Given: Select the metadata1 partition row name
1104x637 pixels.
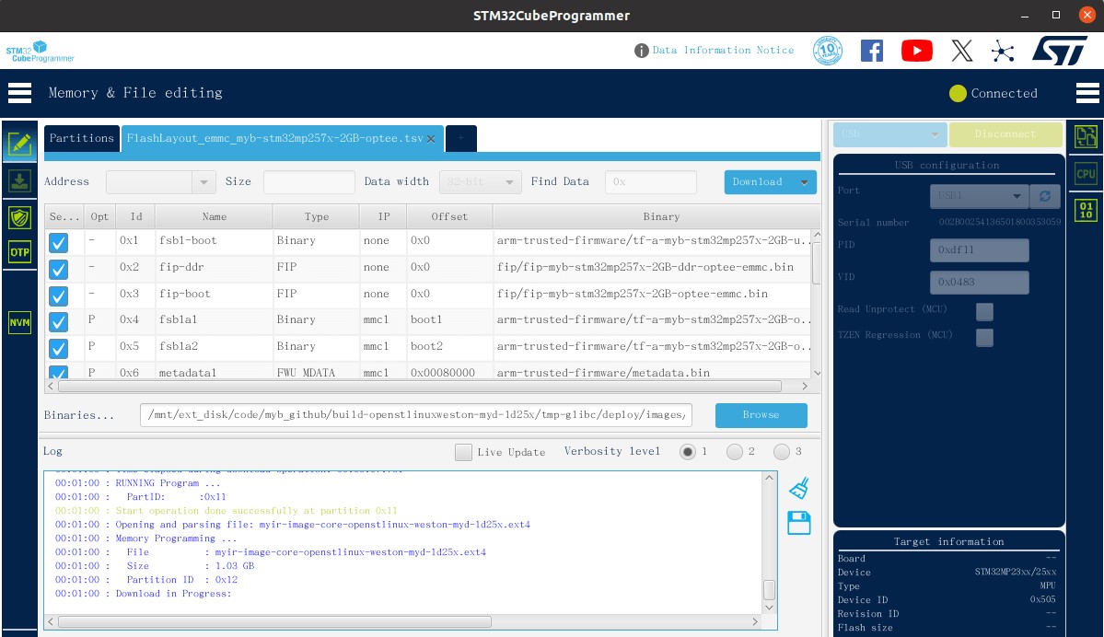Looking at the screenshot, I should [187, 372].
